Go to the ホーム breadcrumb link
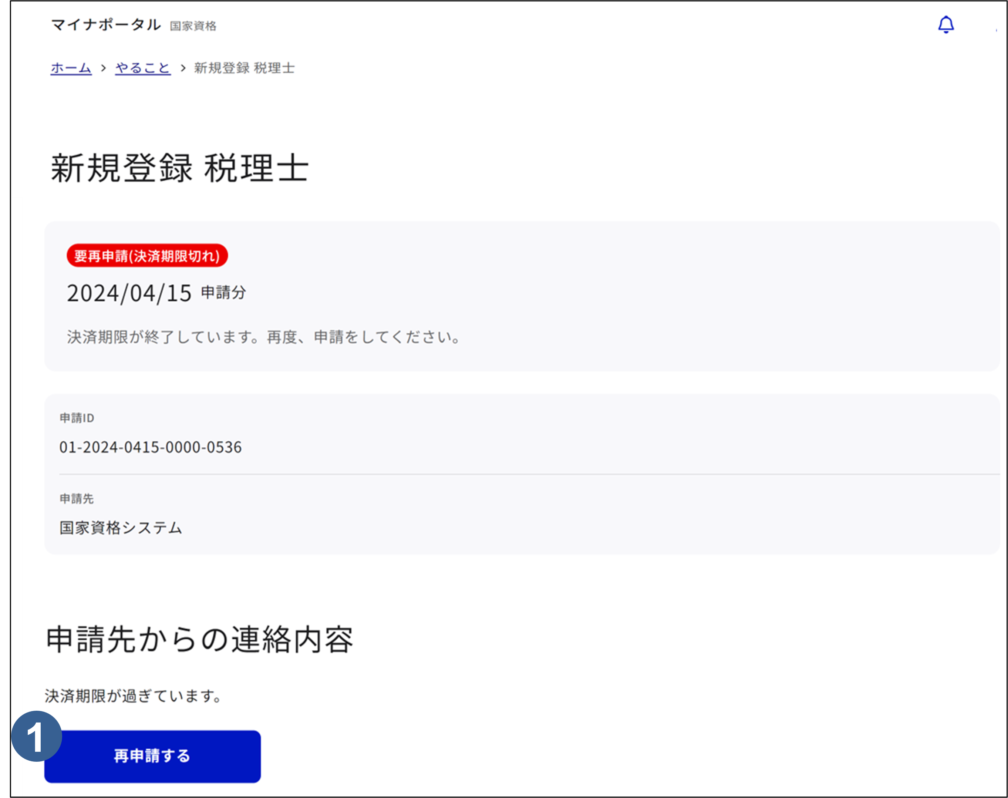The height and width of the screenshot is (798, 1008). point(71,68)
